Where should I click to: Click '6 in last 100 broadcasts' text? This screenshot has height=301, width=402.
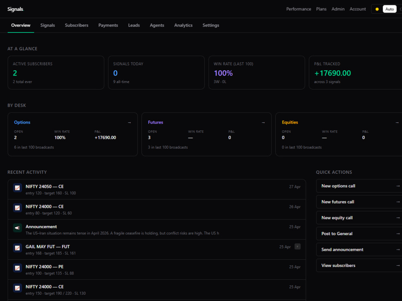pos(34,147)
